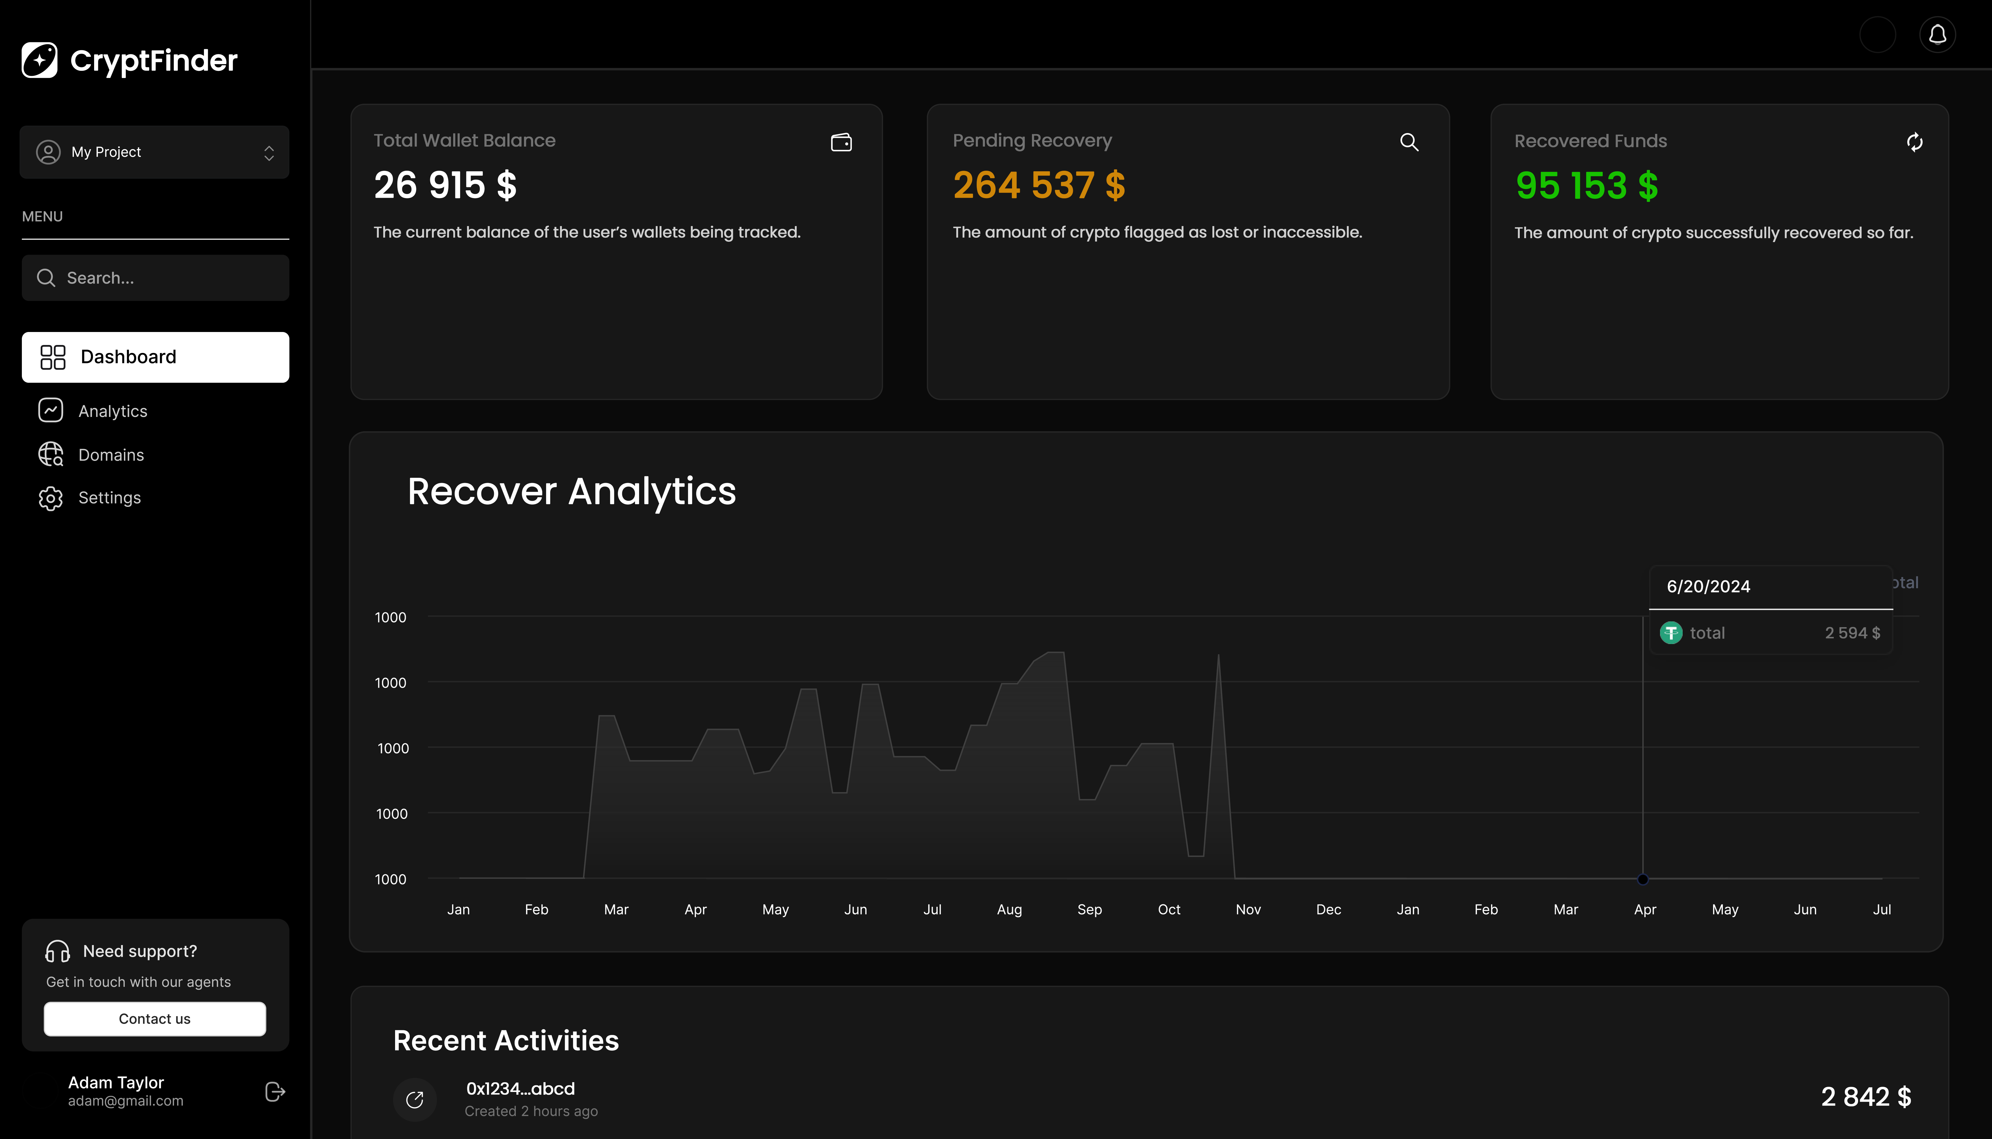The width and height of the screenshot is (1992, 1139).
Task: Click the 2 594 $ tooltip value
Action: pyautogui.click(x=1853, y=633)
